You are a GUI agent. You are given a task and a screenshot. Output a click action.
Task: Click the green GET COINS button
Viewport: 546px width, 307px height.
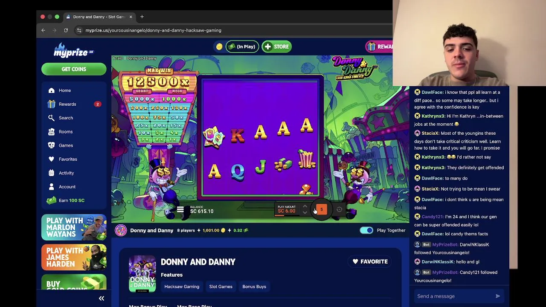74,69
